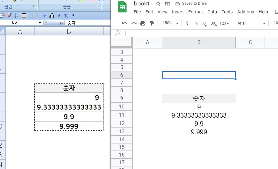Open 123 more formats dropdown
Image resolution: width=278 pixels, height=169 pixels.
coord(224,23)
